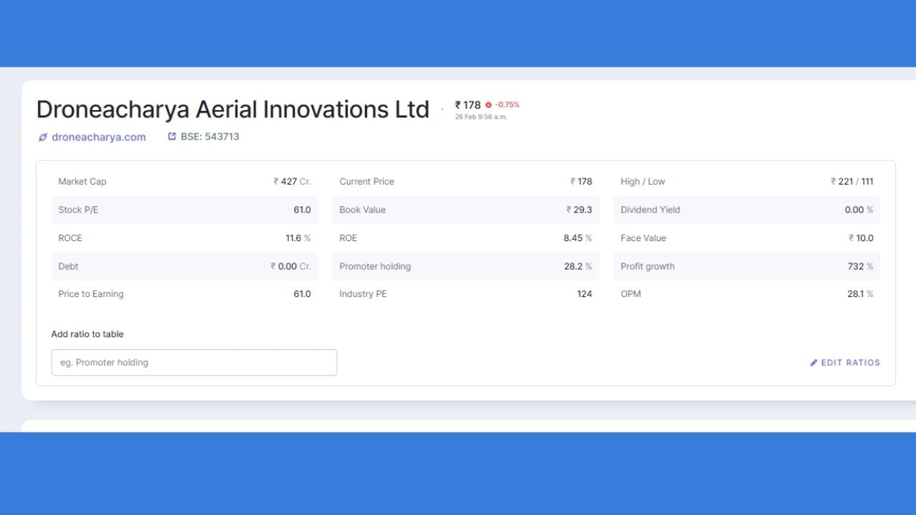916x515 pixels.
Task: Click the OPM label
Action: point(630,294)
